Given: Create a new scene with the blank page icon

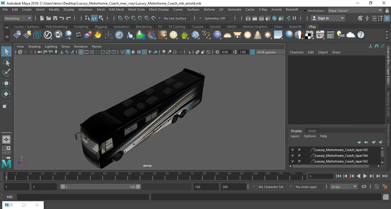Looking at the screenshot, I should pos(42,18).
